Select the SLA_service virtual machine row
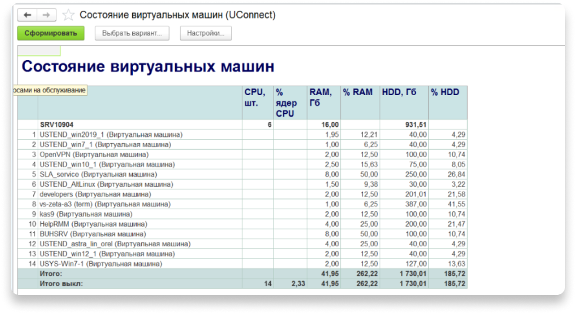Image resolution: width=576 pixels, height=314 pixels. pyautogui.click(x=242, y=174)
